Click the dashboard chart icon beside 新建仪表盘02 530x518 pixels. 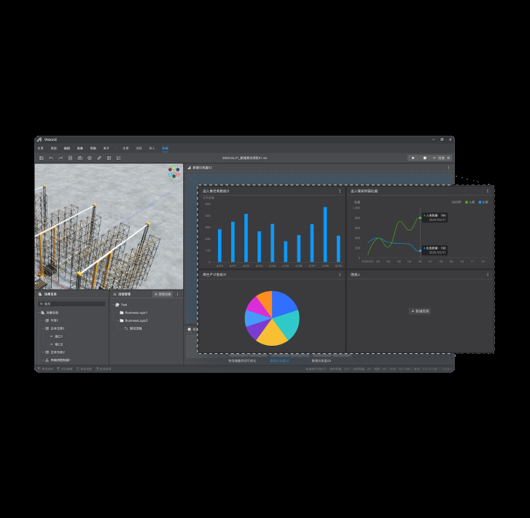pos(190,168)
